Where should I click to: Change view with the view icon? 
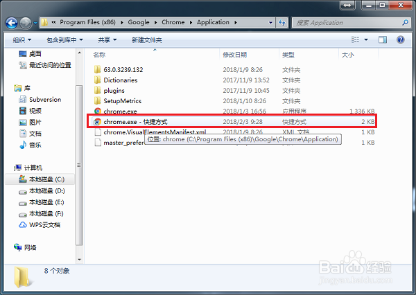pos(355,39)
